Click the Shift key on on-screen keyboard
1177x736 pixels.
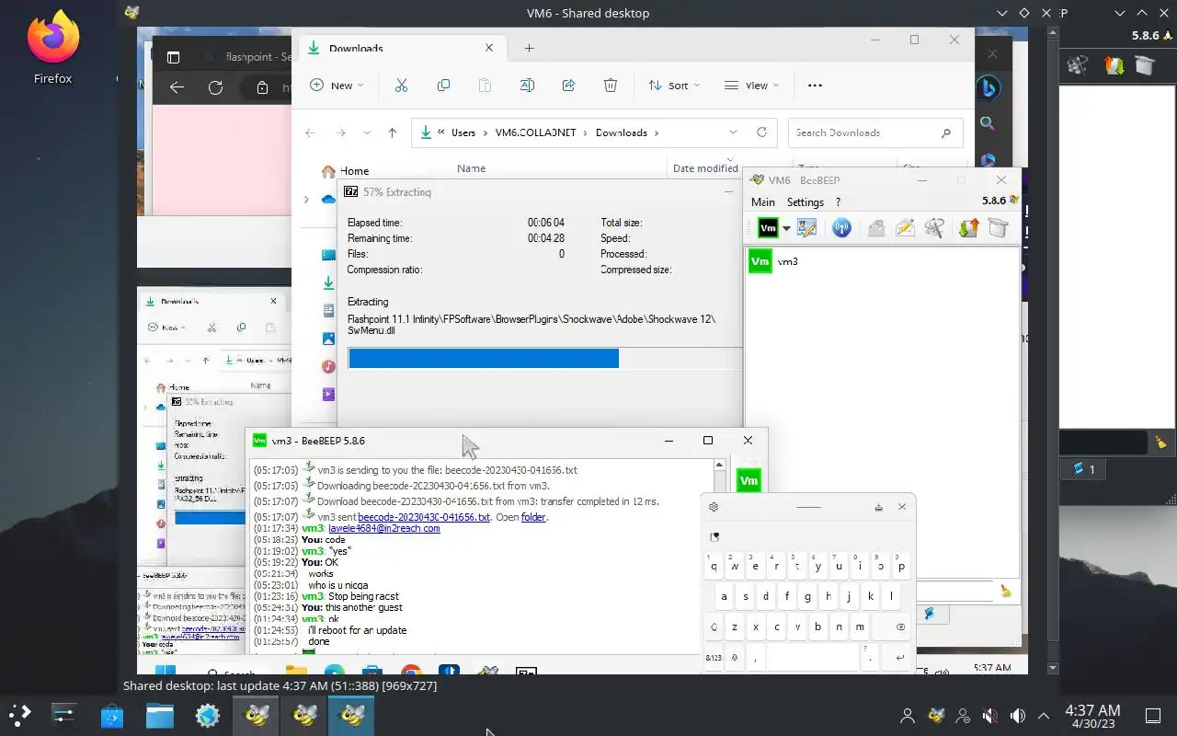point(714,627)
